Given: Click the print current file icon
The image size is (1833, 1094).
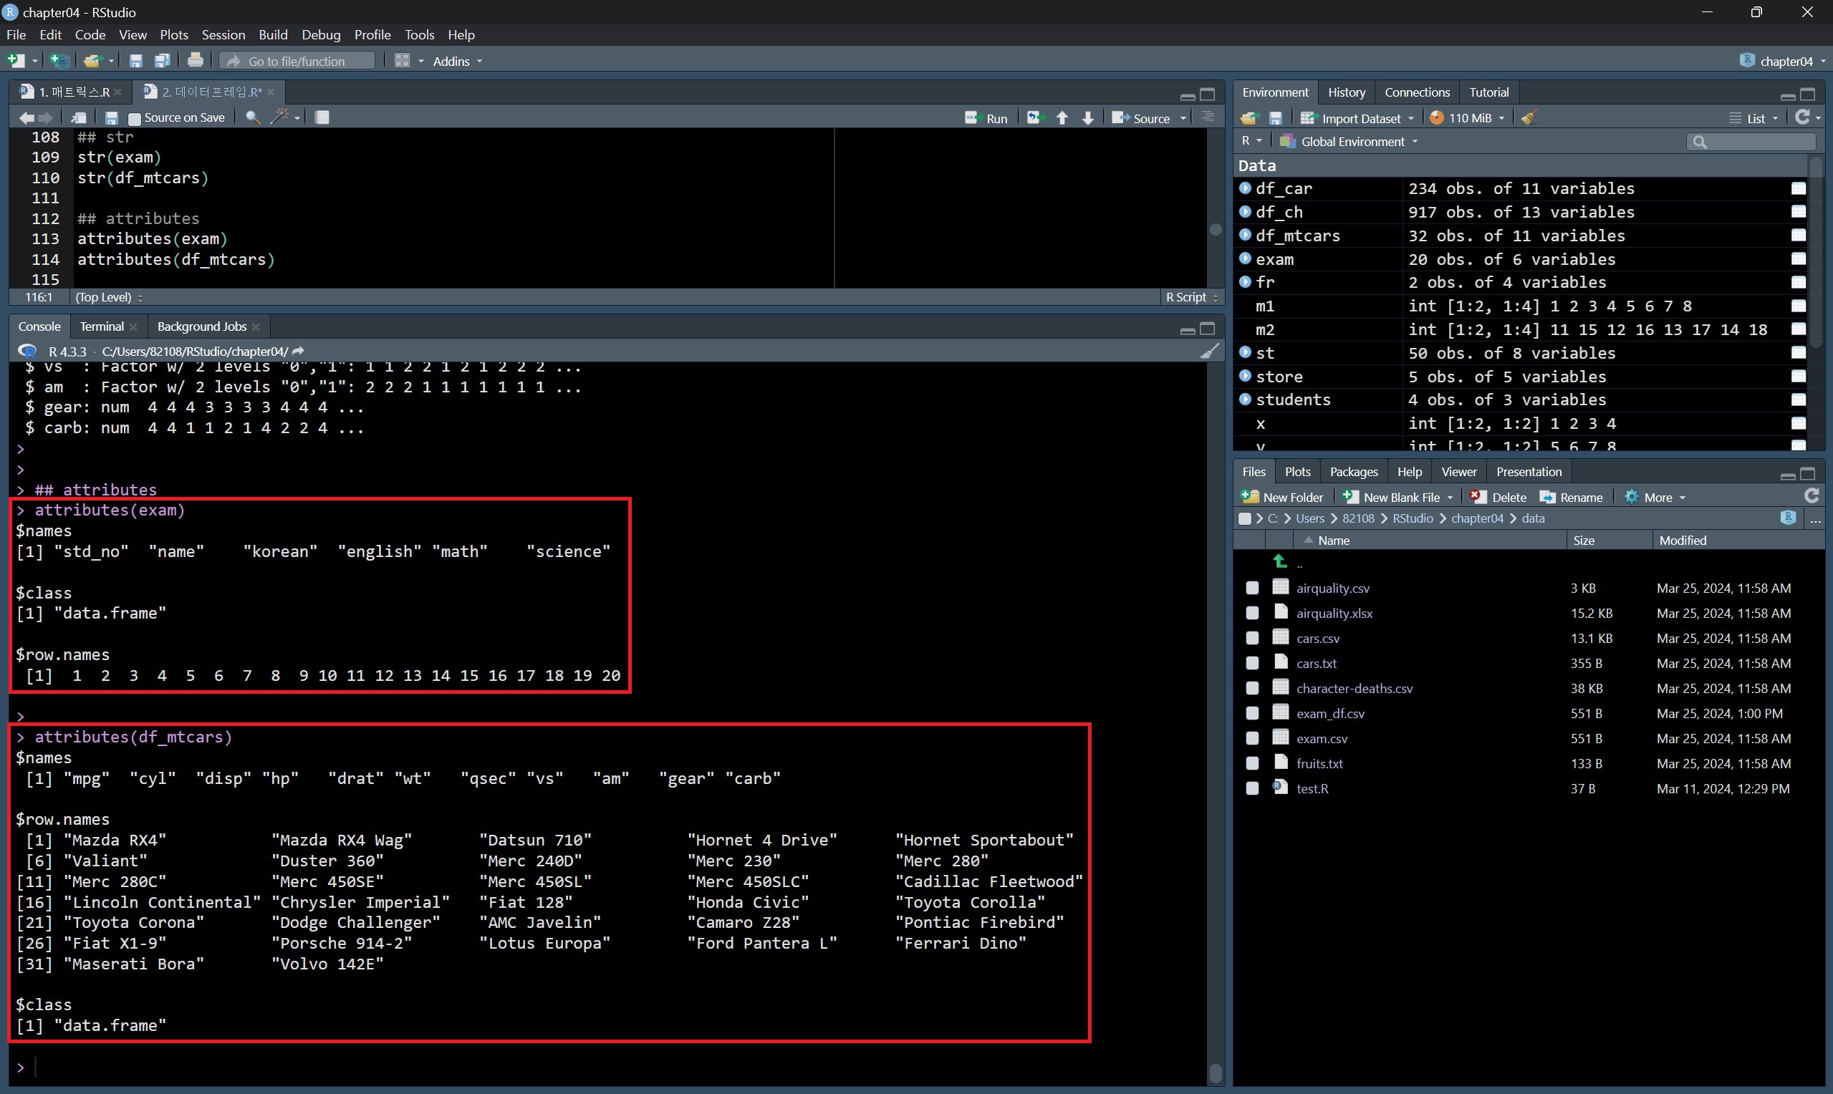Looking at the screenshot, I should click(x=196, y=60).
